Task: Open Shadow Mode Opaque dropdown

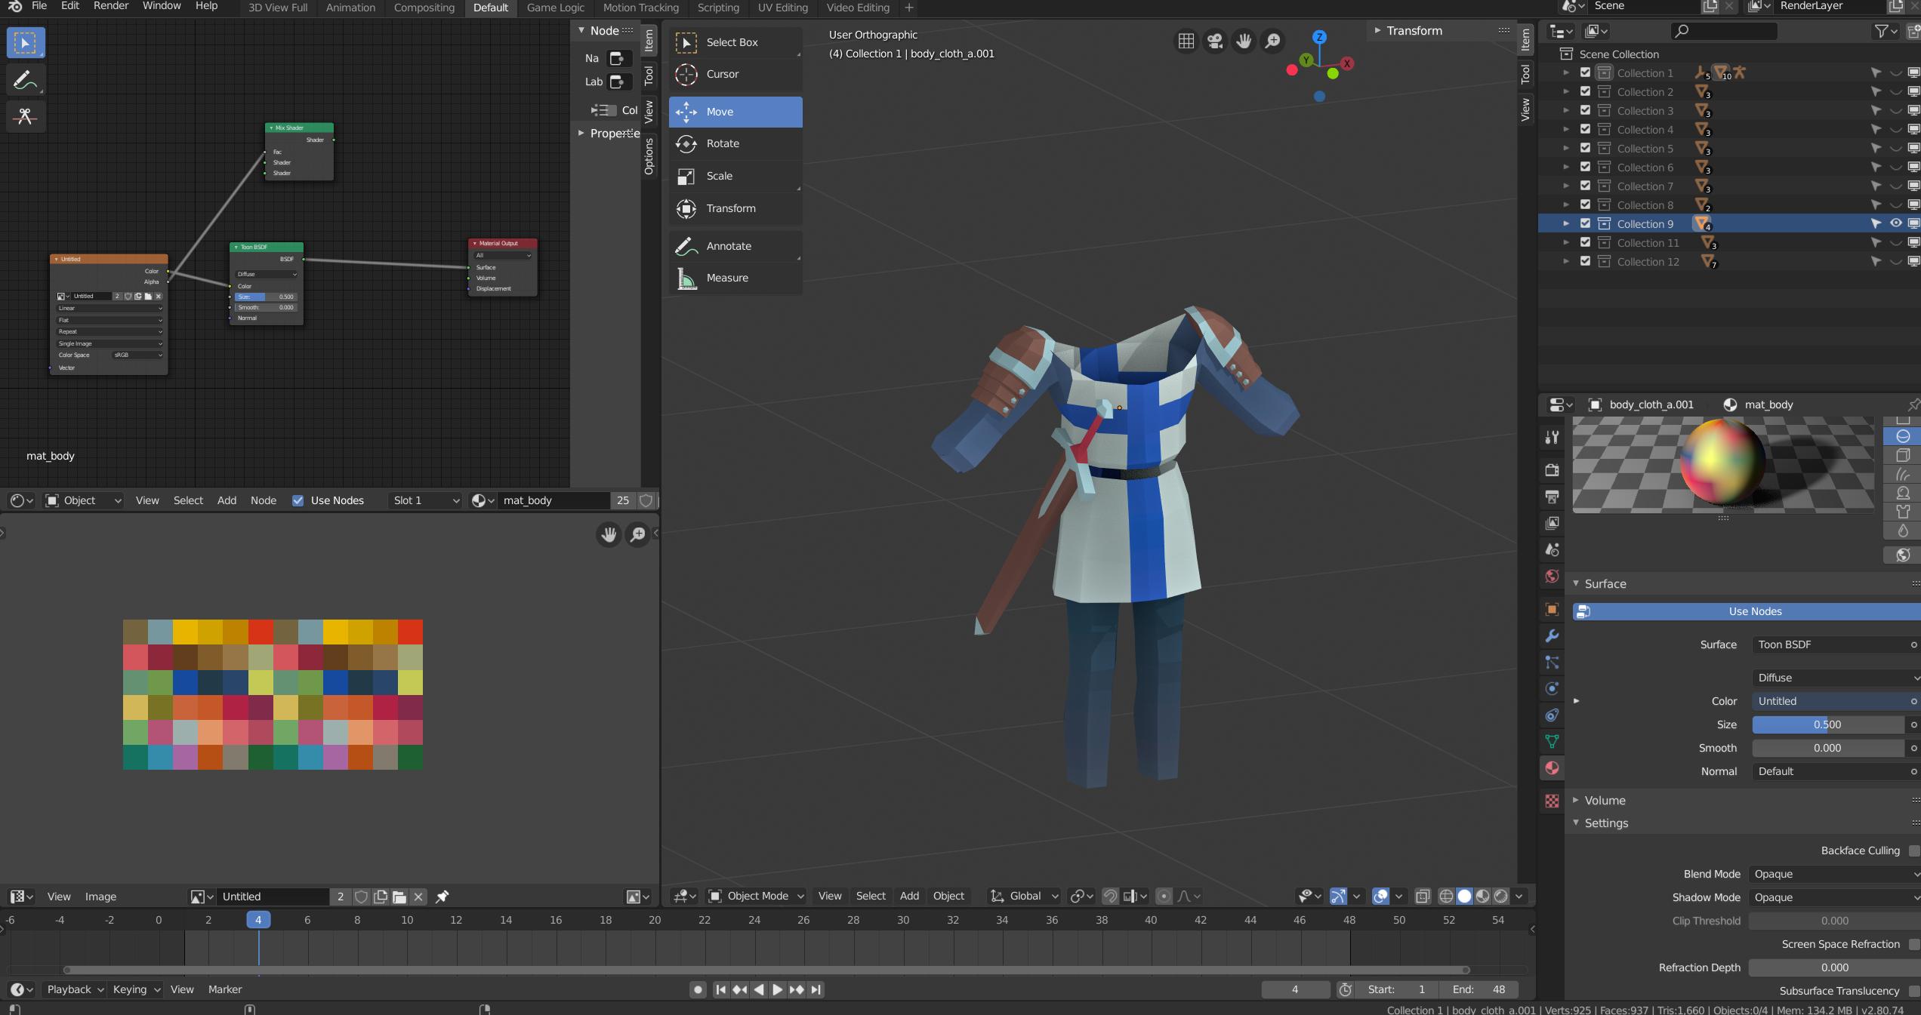Action: tap(1834, 897)
